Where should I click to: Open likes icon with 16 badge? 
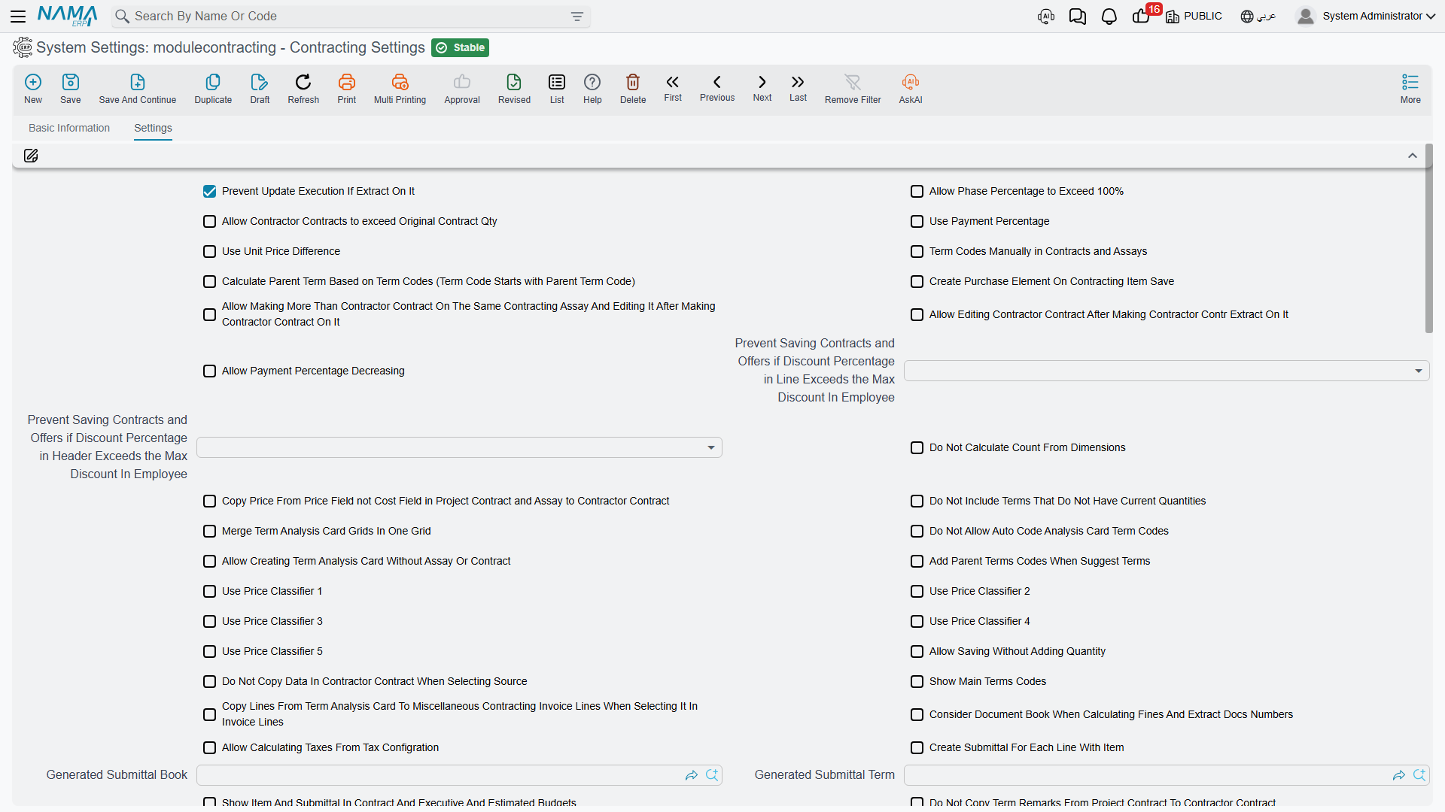point(1141,17)
